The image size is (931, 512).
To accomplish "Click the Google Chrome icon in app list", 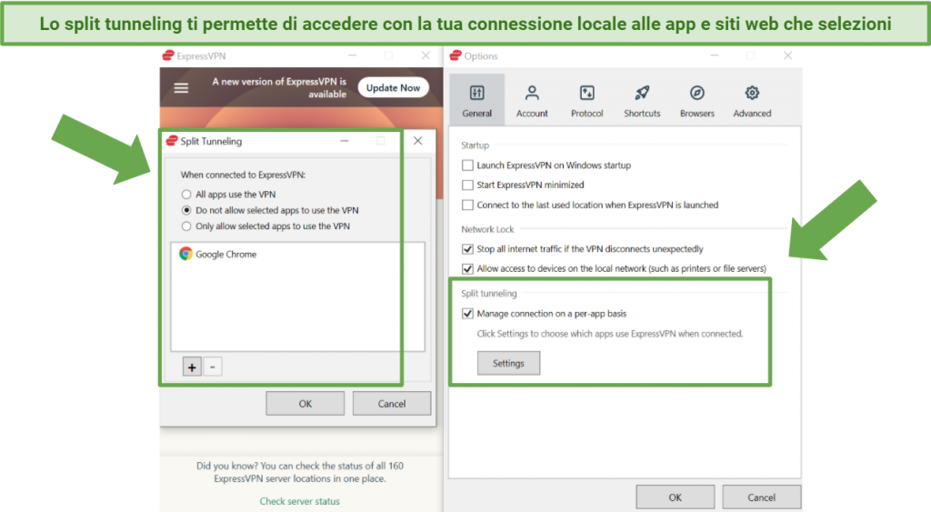I will tap(185, 254).
